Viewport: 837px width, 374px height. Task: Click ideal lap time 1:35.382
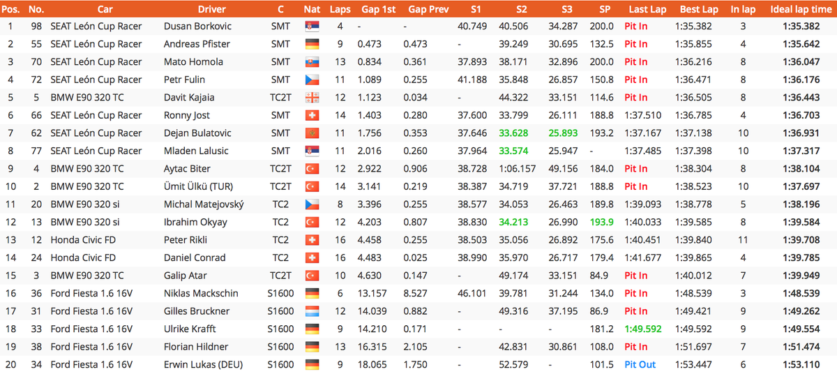click(x=801, y=26)
